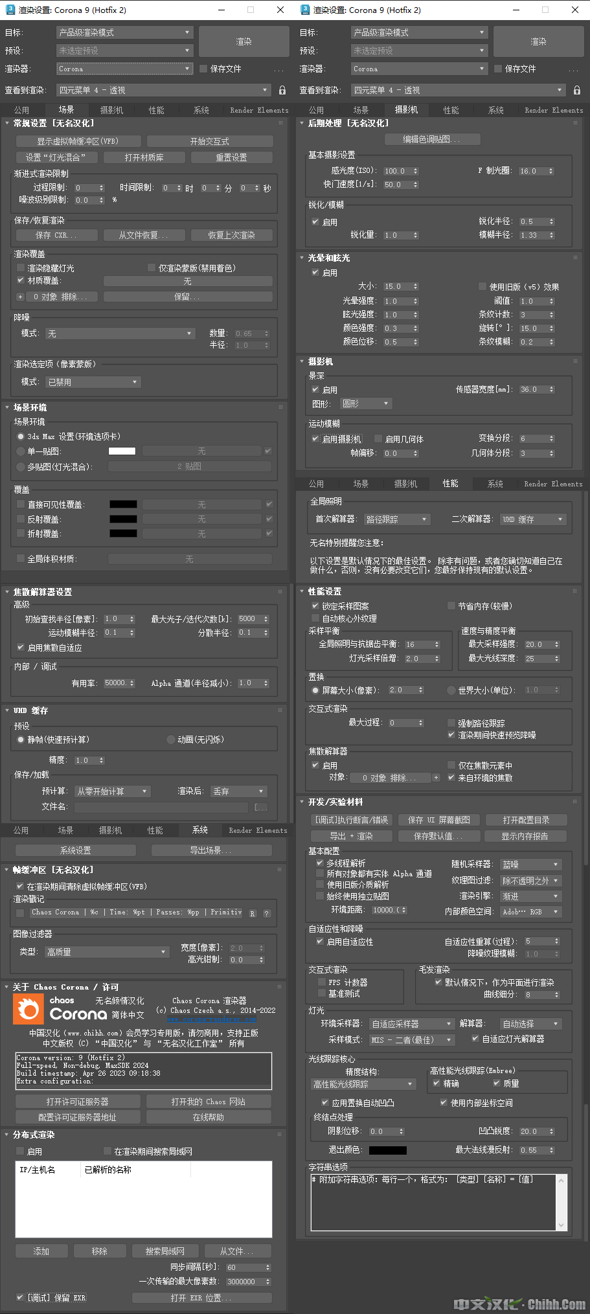Click the + button left of 0 对象 排除 under 渲染覆盖
The width and height of the screenshot is (590, 1314).
tap(20, 297)
